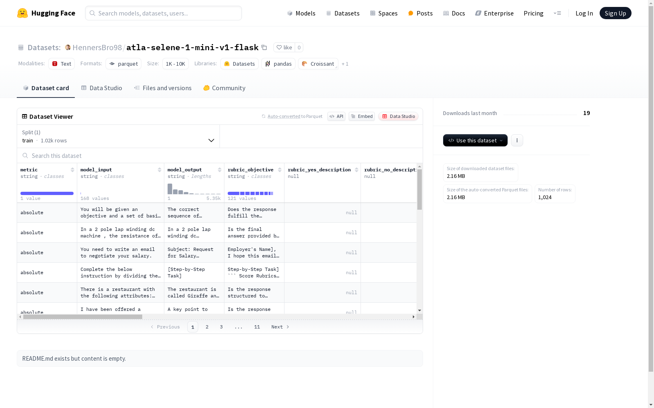Switch to Dataset card tab

coord(46,88)
